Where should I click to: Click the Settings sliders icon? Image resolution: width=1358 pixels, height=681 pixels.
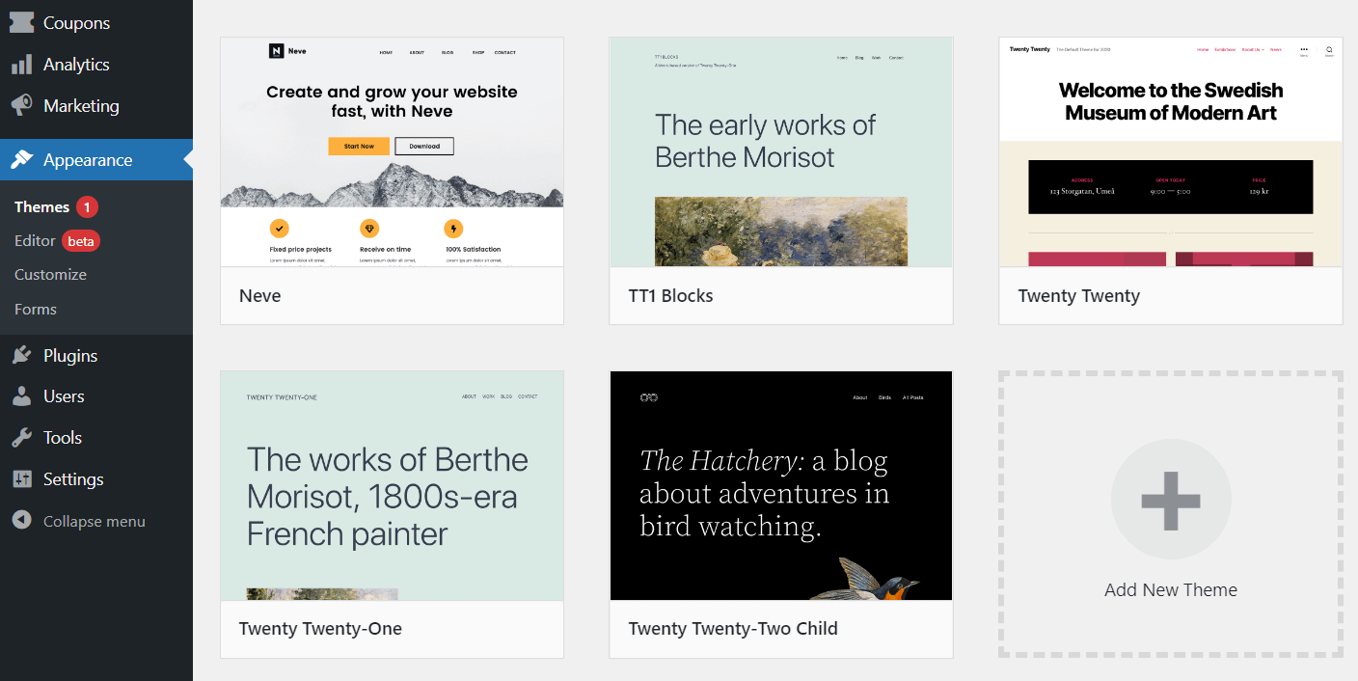[x=21, y=479]
